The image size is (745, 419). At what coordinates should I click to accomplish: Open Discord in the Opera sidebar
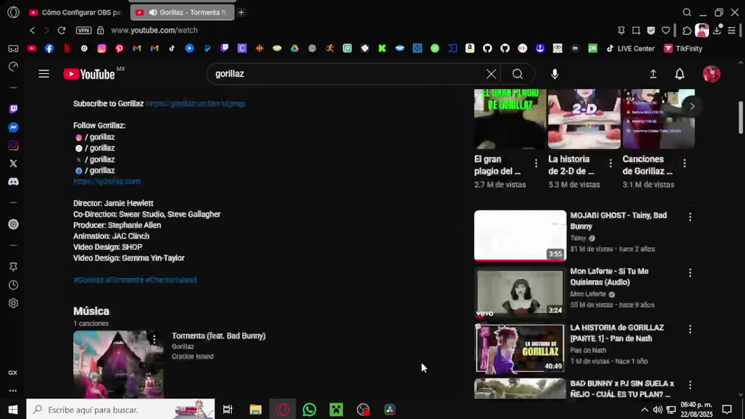point(13,182)
